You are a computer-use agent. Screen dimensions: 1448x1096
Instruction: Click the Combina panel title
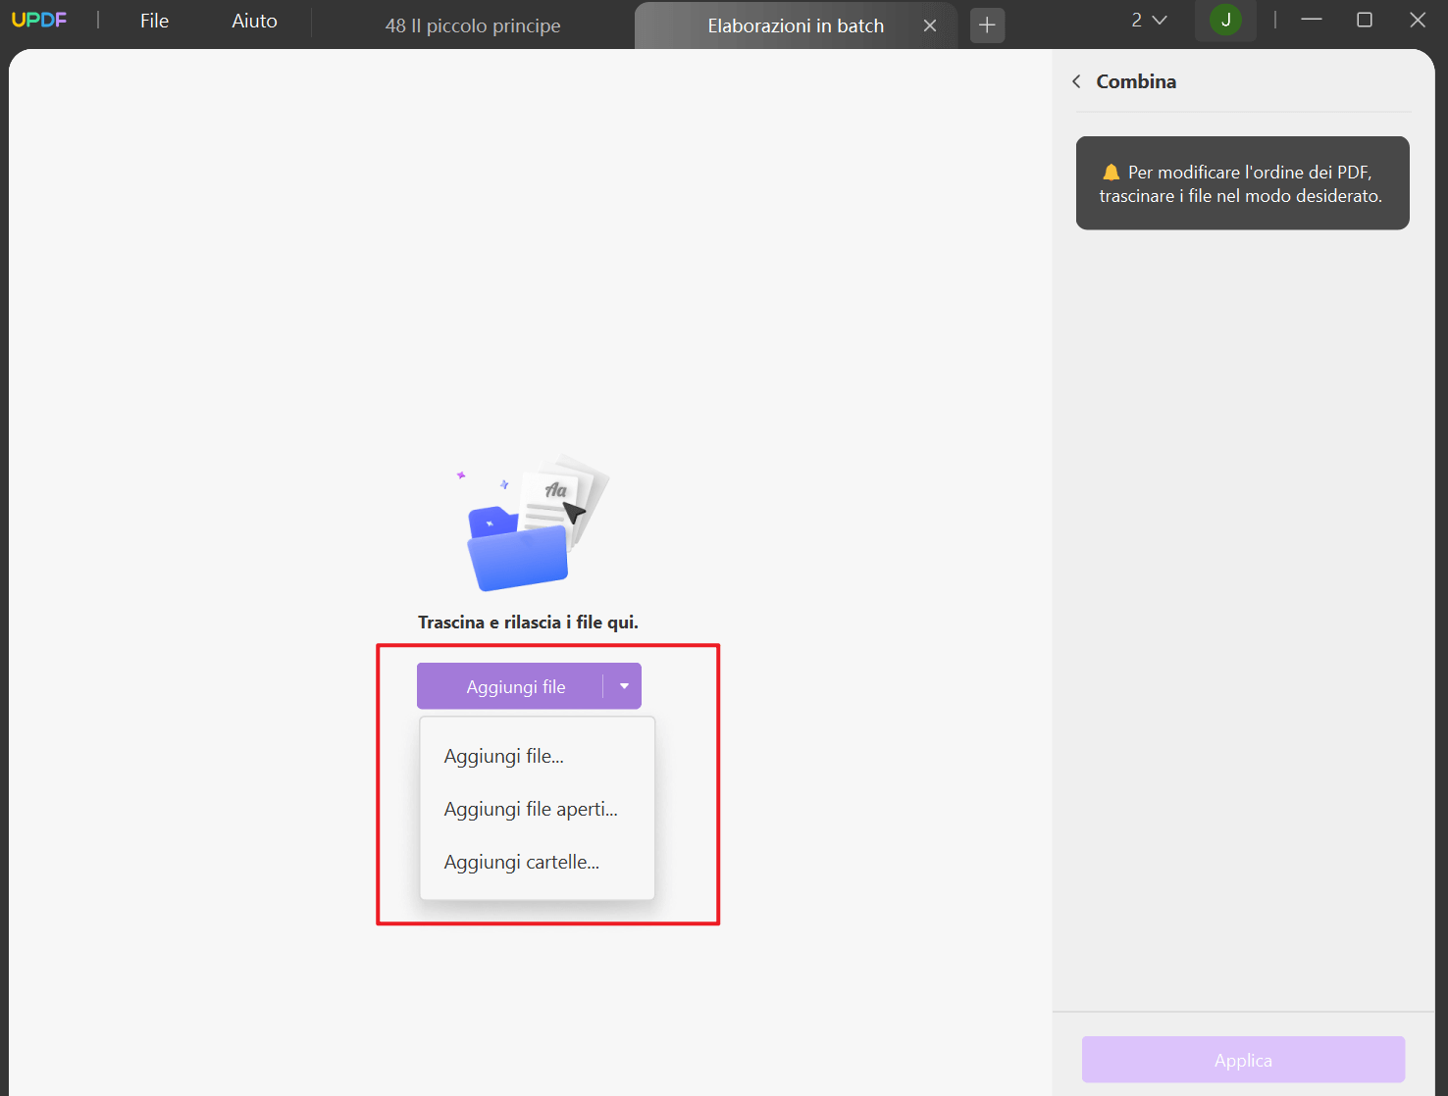click(x=1136, y=81)
